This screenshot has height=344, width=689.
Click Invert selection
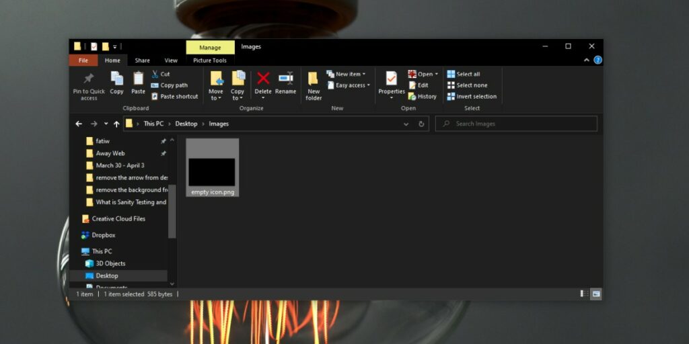point(472,96)
